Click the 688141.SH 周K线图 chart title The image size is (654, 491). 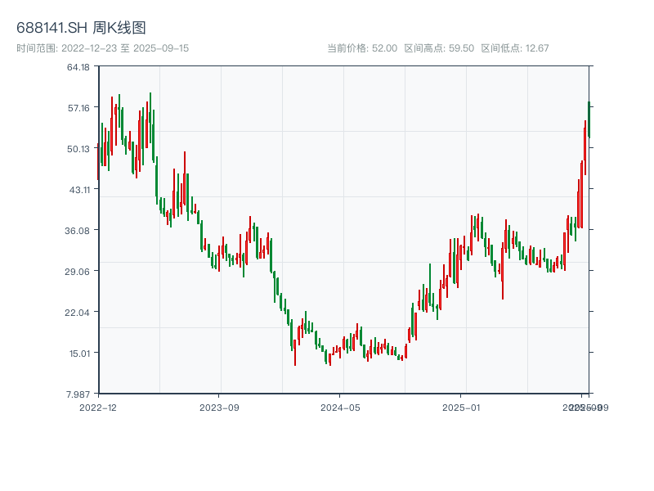(x=81, y=28)
